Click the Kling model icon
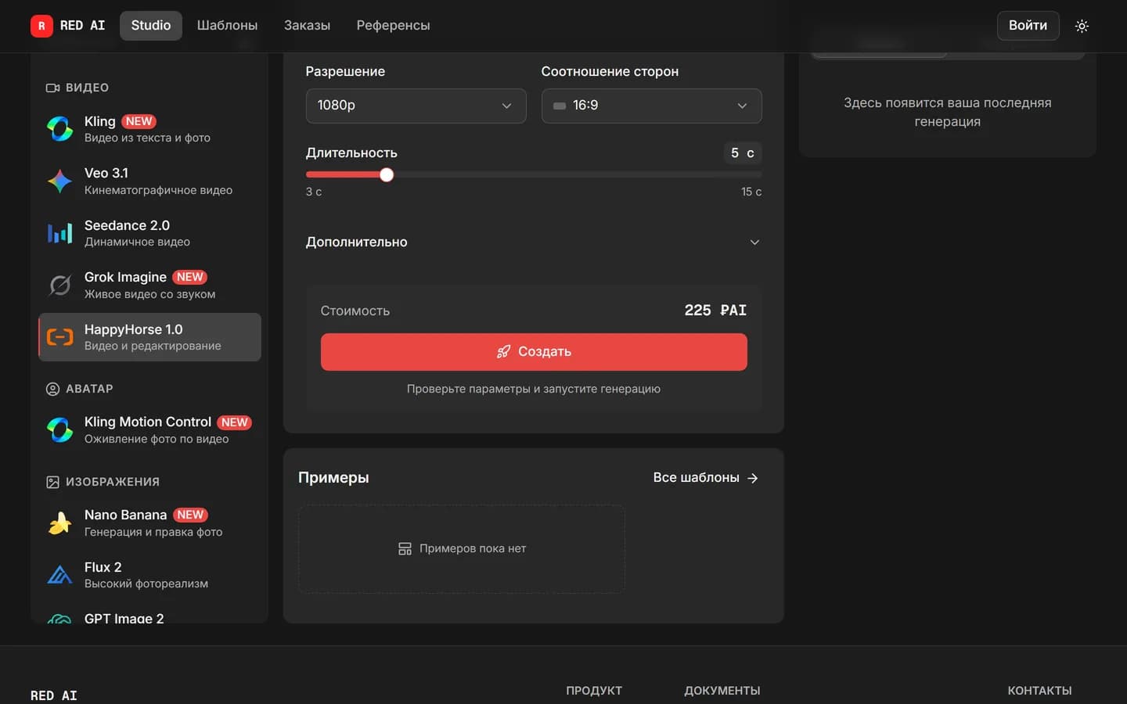This screenshot has width=1127, height=704. pyautogui.click(x=59, y=128)
